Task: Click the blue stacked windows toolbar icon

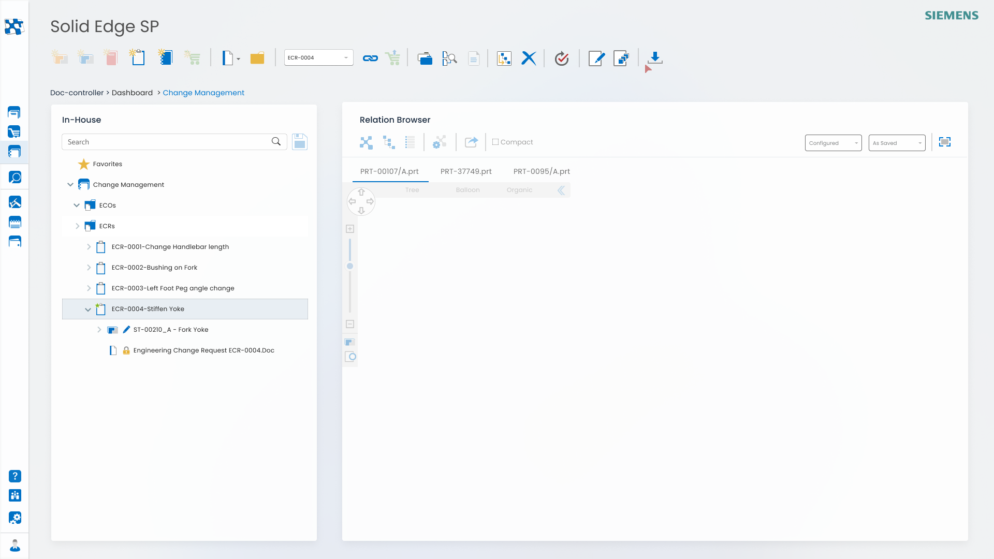Action: pyautogui.click(x=425, y=58)
